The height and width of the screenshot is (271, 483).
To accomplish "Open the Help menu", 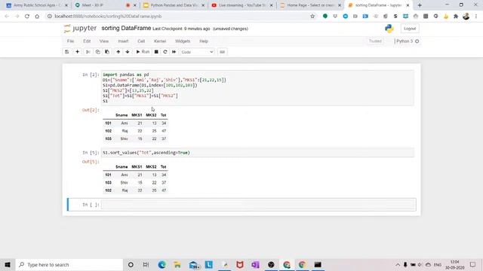I will pyautogui.click(x=204, y=41).
